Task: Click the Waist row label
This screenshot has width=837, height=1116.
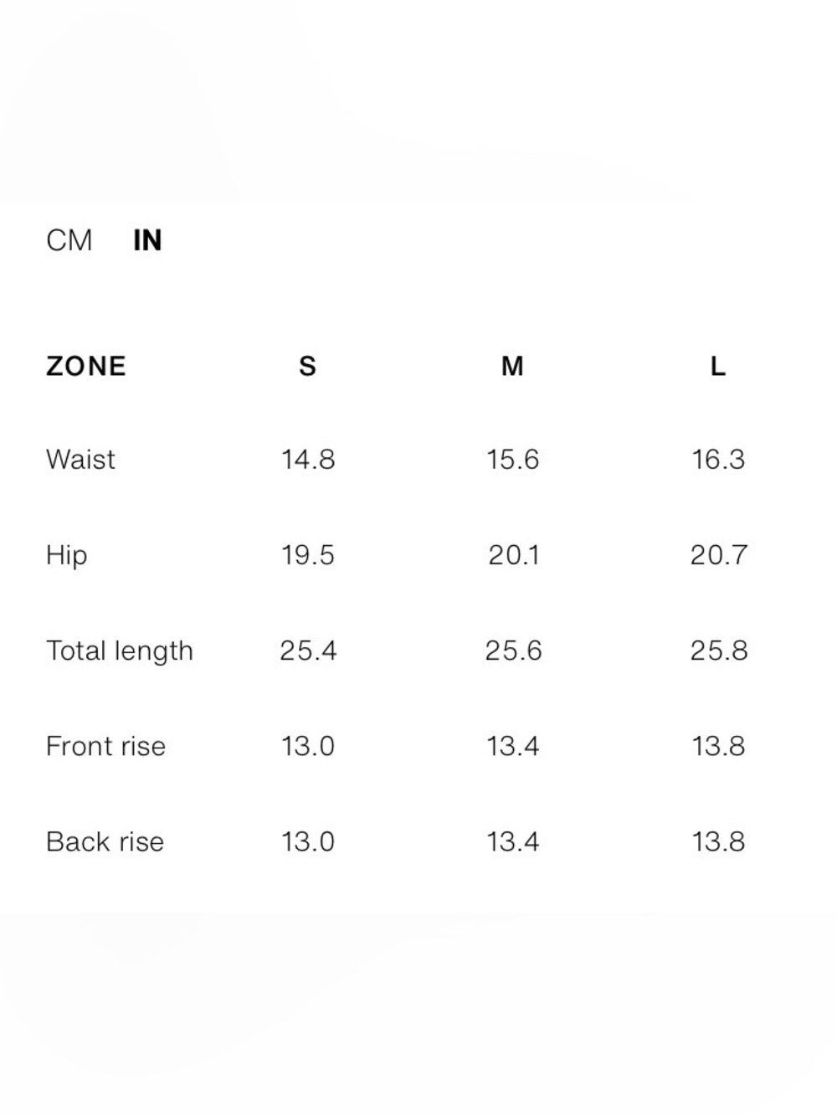Action: [80, 460]
